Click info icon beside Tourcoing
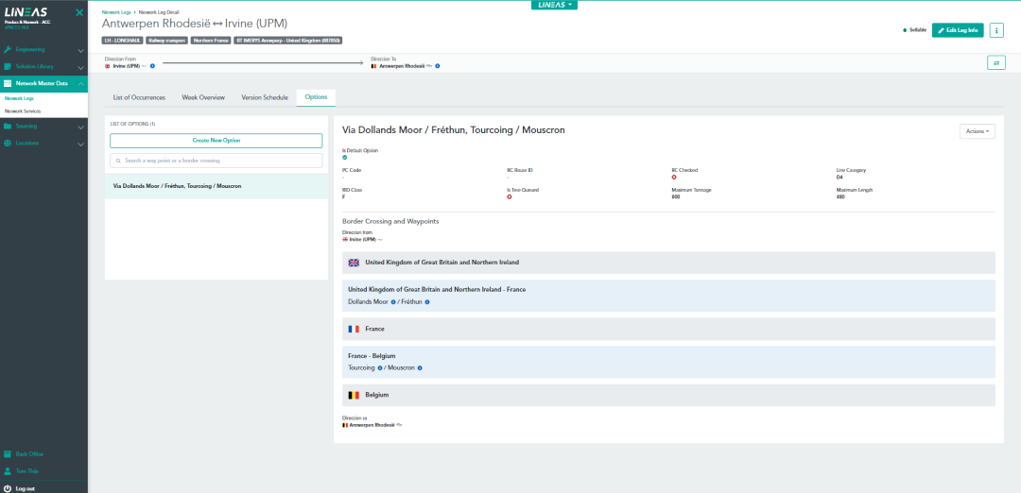This screenshot has height=493, width=1021. tap(380, 367)
